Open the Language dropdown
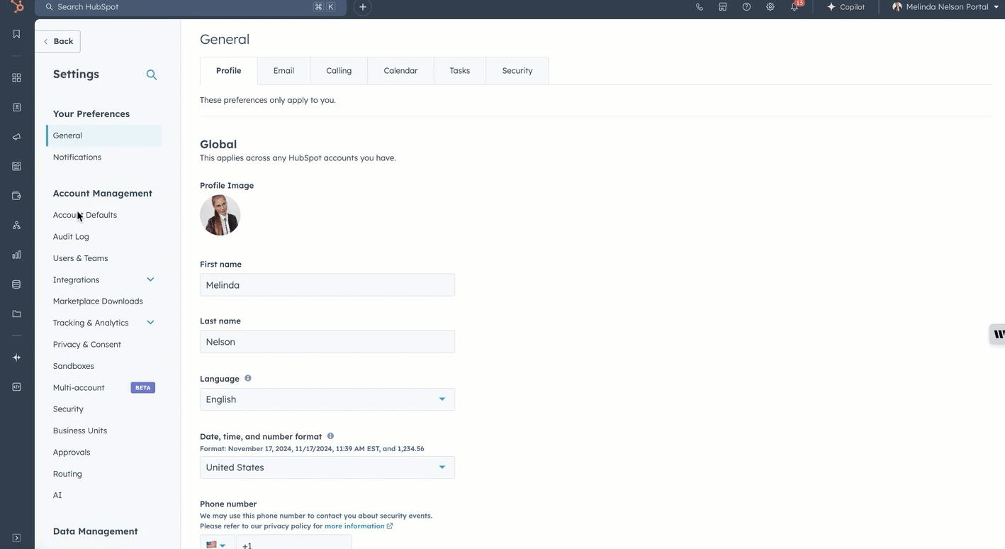 (x=327, y=399)
